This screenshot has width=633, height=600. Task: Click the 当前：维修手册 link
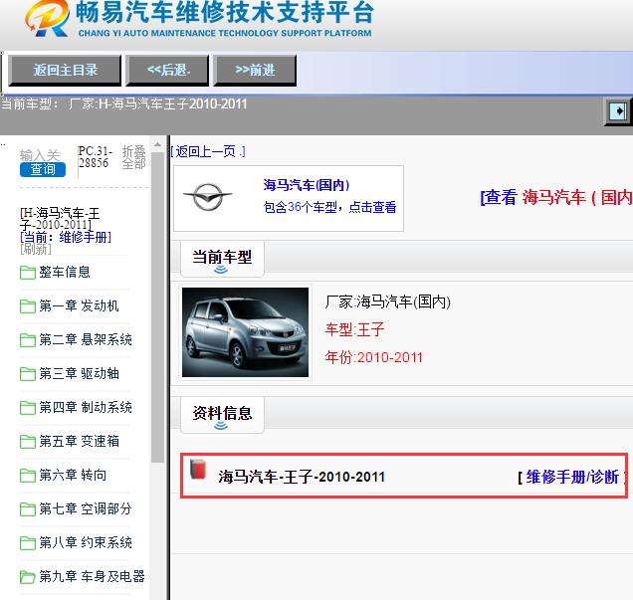pos(66,237)
